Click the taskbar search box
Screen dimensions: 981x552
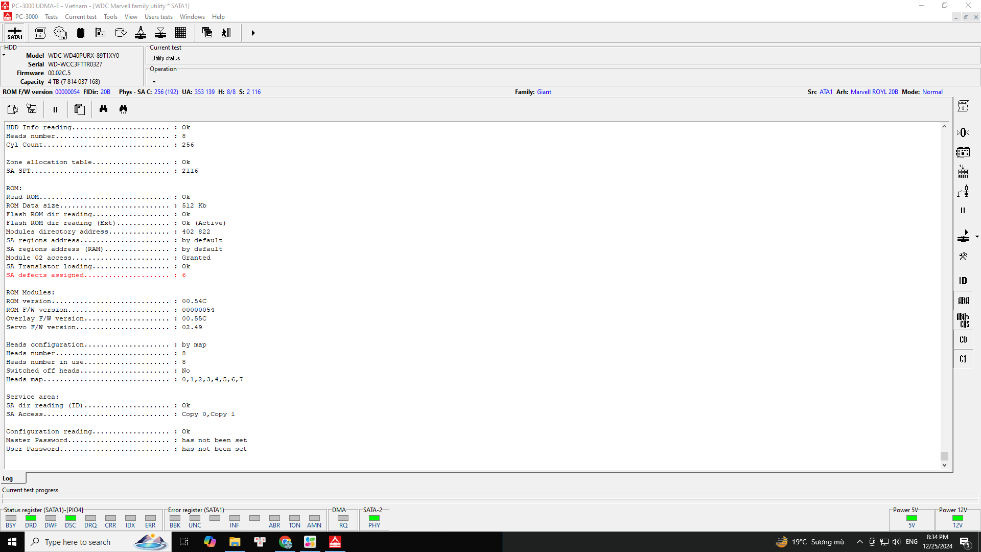(x=97, y=542)
